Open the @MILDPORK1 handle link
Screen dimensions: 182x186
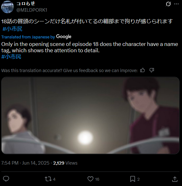[32, 10]
